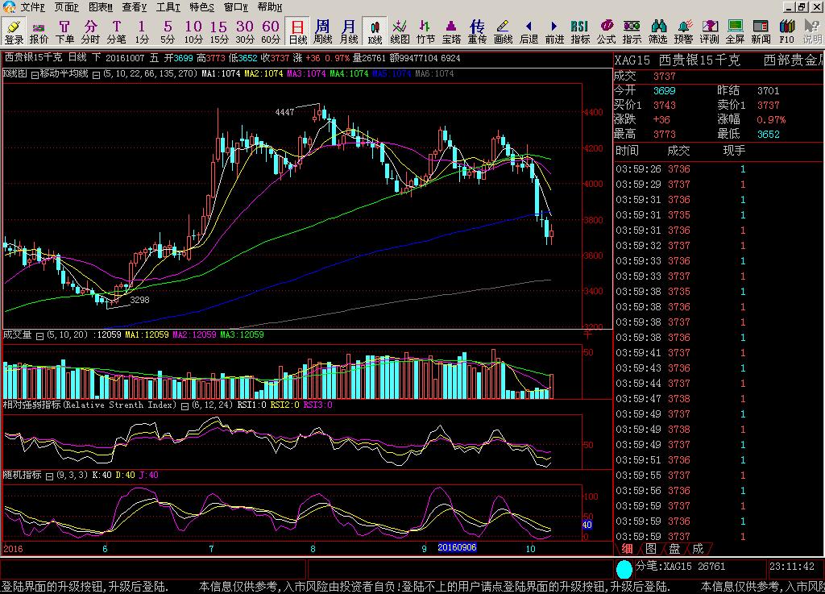The width and height of the screenshot is (825, 594).
Task: Select the 细 detail tab
Action: pos(627,549)
